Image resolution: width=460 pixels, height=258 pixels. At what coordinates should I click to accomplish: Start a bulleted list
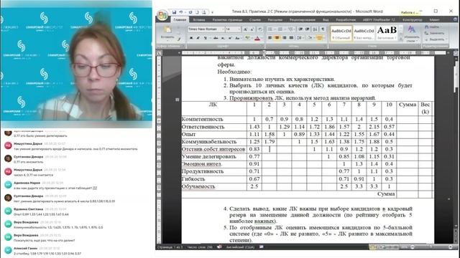pos(271,29)
